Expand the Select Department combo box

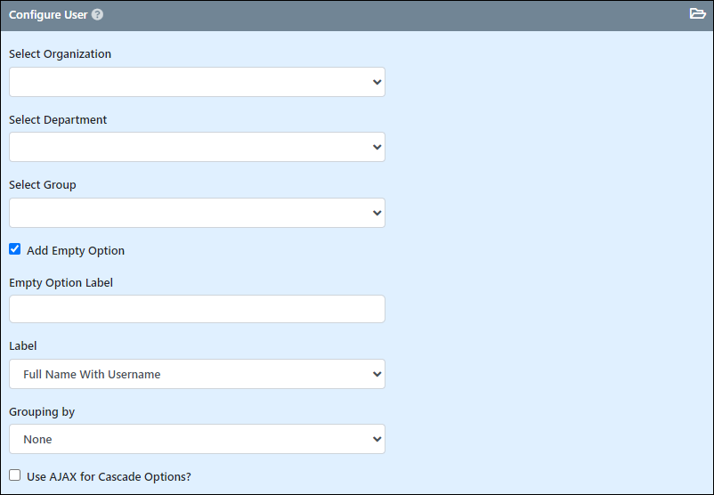(197, 147)
